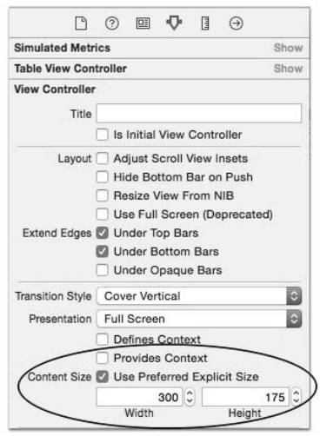Show the Table View Controller section
Viewport: 320px width, 436px height.
pos(288,69)
